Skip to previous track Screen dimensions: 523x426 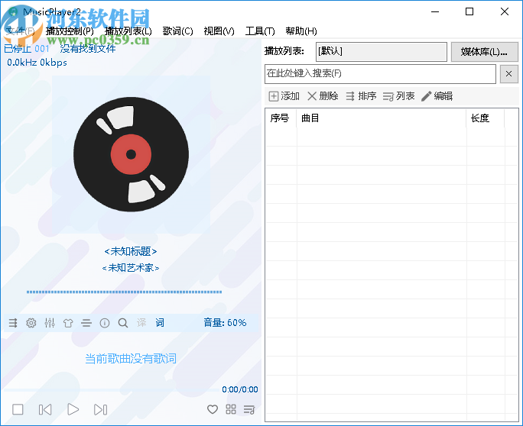(45, 409)
